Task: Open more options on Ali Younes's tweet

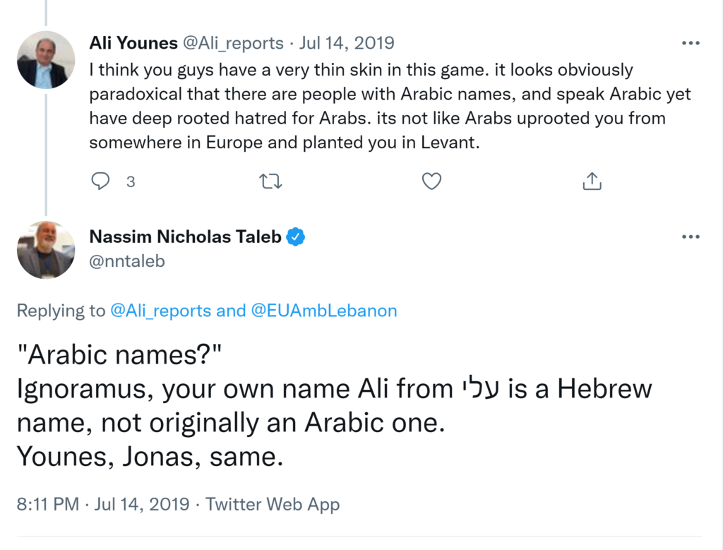Action: tap(690, 43)
